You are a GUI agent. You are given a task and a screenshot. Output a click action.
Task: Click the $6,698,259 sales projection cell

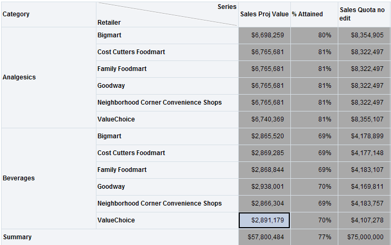coord(265,35)
